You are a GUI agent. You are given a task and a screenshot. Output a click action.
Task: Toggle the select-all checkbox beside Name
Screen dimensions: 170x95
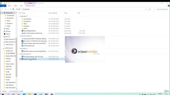click(20, 13)
